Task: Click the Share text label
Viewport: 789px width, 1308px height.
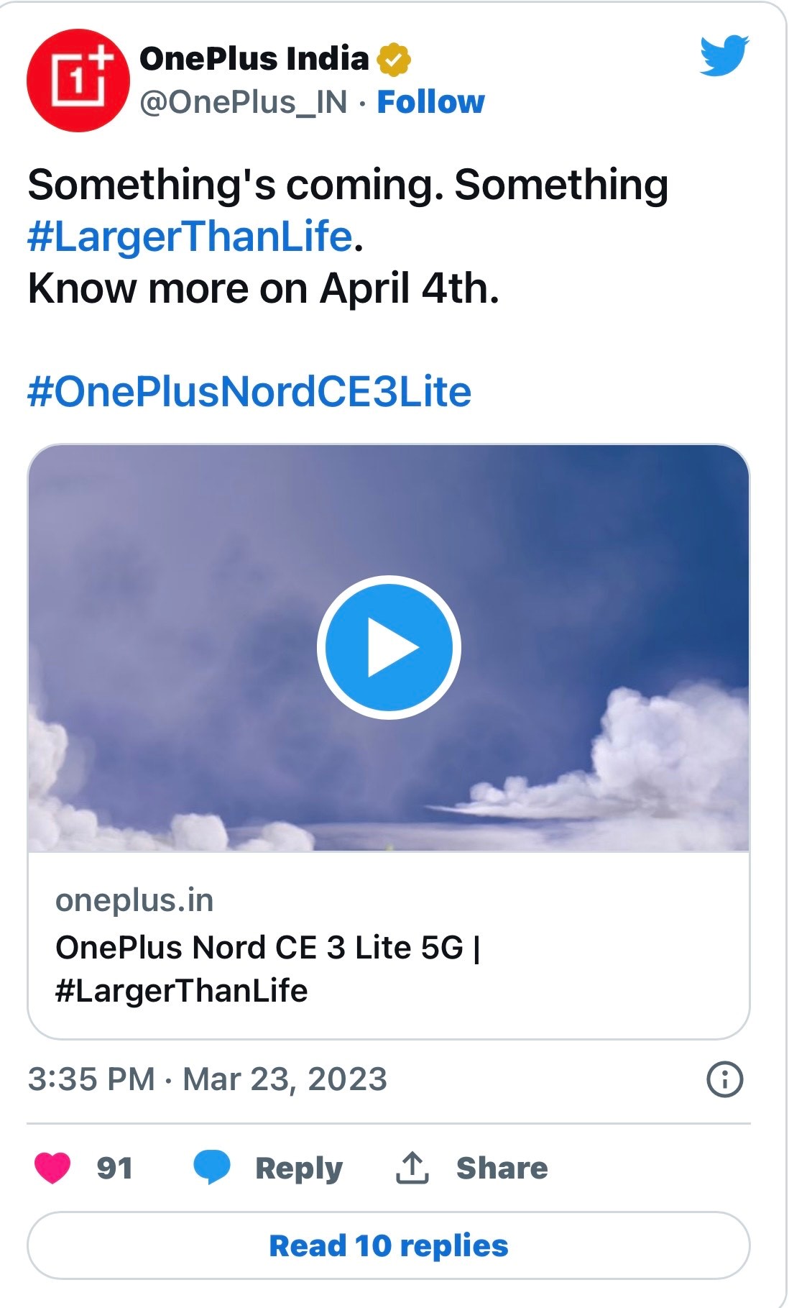Action: [x=502, y=1168]
